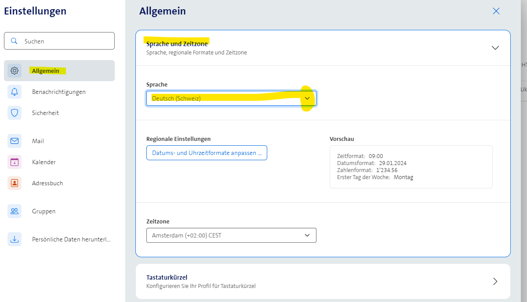Click the Sicherheit shield icon

click(x=15, y=113)
